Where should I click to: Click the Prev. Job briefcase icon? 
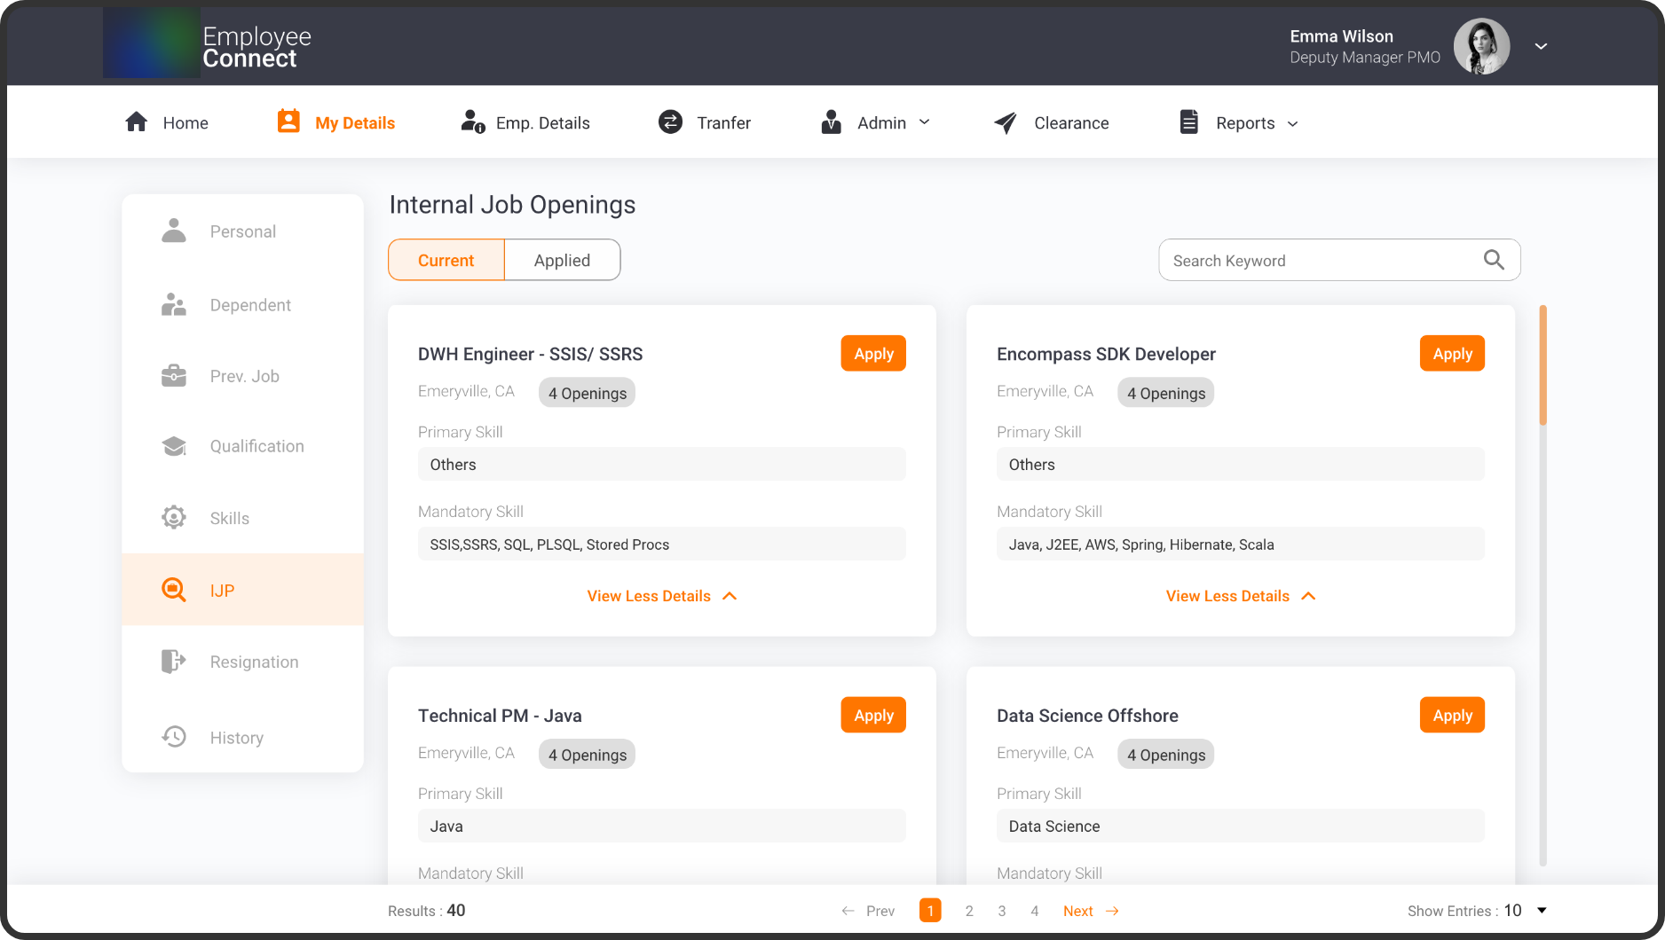[x=174, y=376]
